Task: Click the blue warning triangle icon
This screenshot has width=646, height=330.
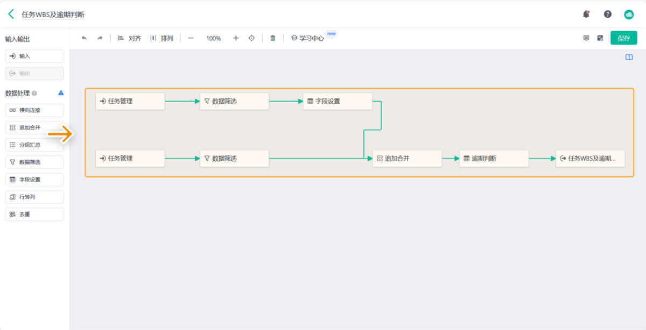Action: pyautogui.click(x=61, y=93)
